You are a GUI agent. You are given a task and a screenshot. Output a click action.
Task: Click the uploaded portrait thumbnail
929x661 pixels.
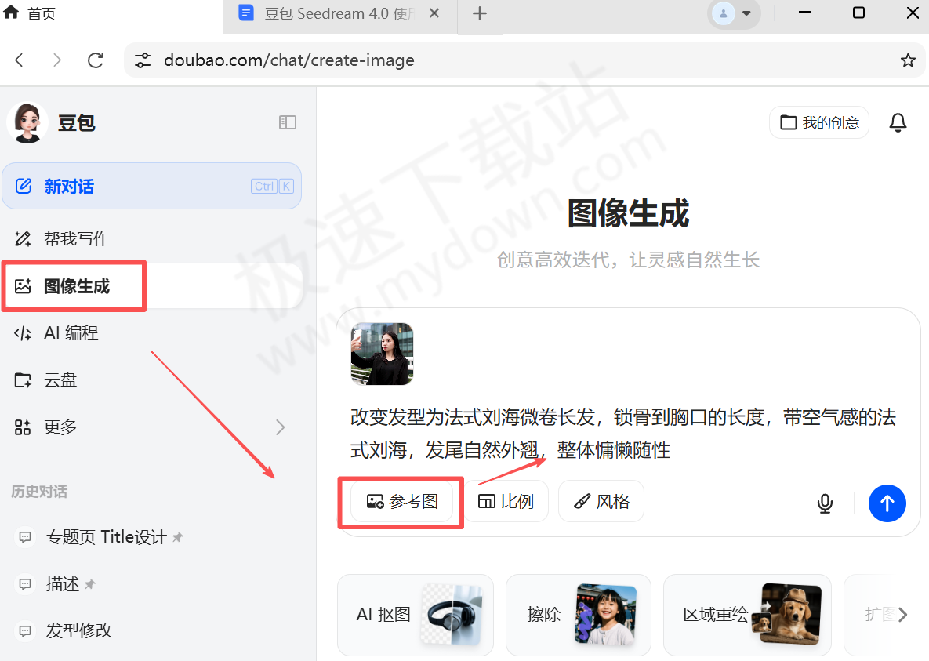point(382,354)
